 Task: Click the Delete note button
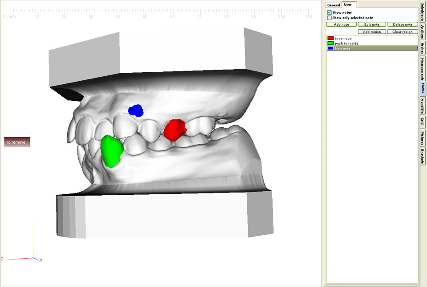tap(402, 24)
